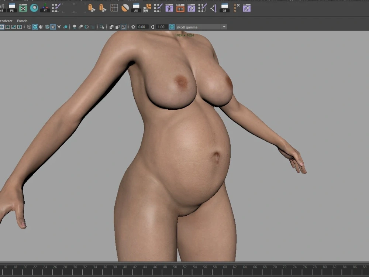Click the T safe title panel icon

(x=20, y=27)
